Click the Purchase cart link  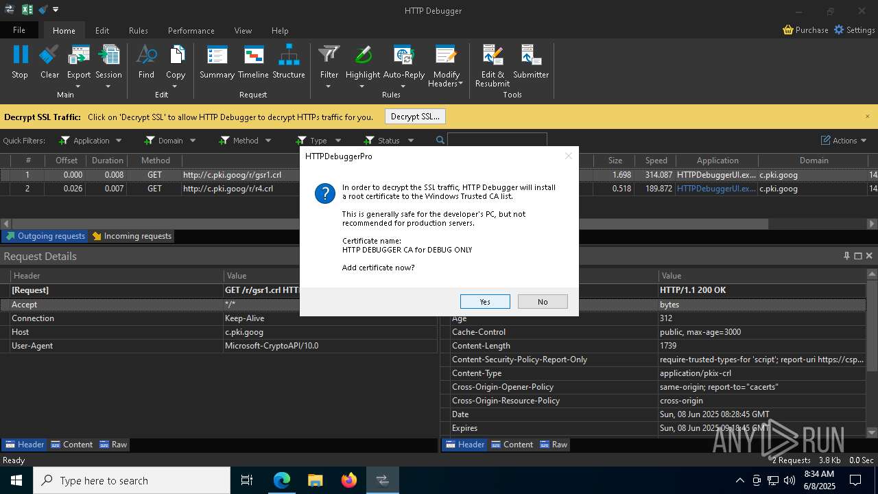click(805, 30)
